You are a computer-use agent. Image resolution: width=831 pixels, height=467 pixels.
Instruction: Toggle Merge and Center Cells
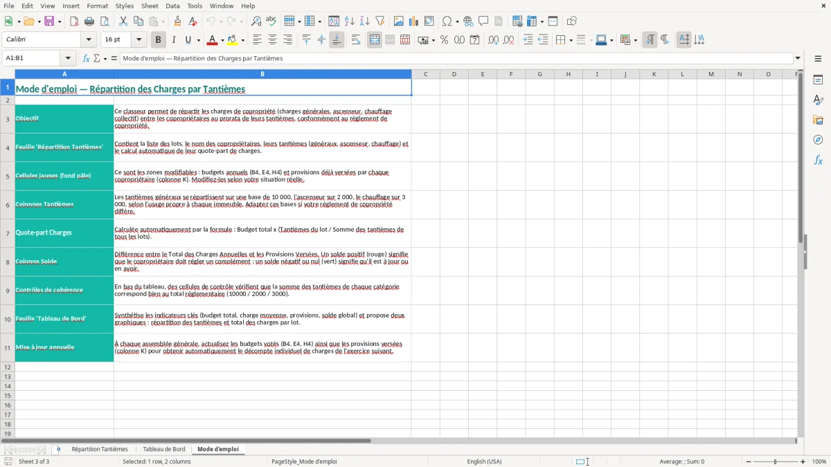pyautogui.click(x=375, y=40)
